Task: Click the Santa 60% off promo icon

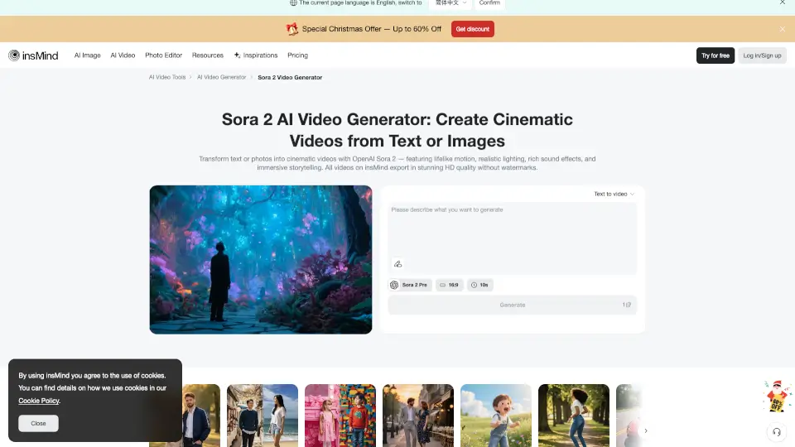Action: (x=777, y=397)
